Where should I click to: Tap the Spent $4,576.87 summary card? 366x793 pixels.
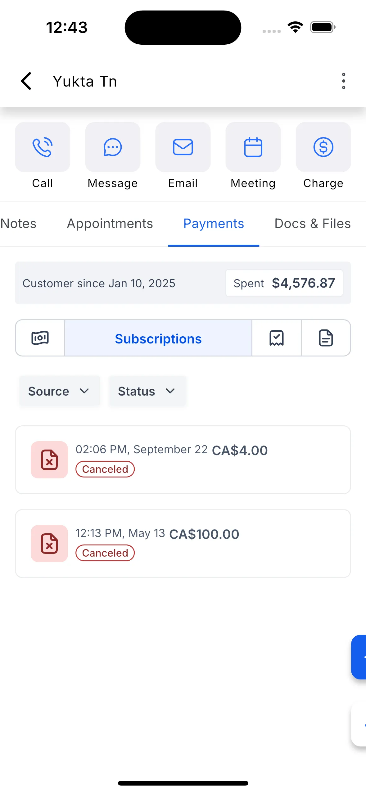coord(284,283)
